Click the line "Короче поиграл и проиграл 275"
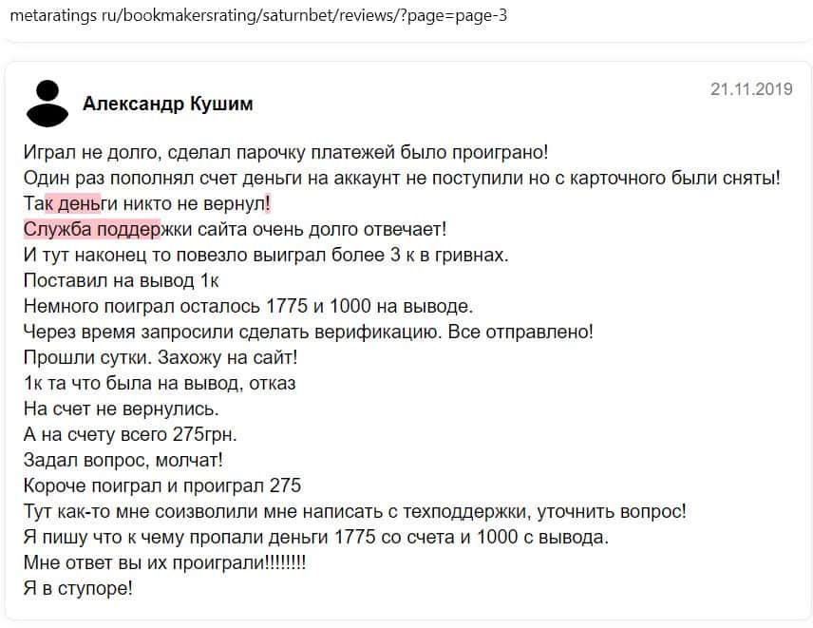Viewport: 813px width, 628px height. pyautogui.click(x=161, y=486)
